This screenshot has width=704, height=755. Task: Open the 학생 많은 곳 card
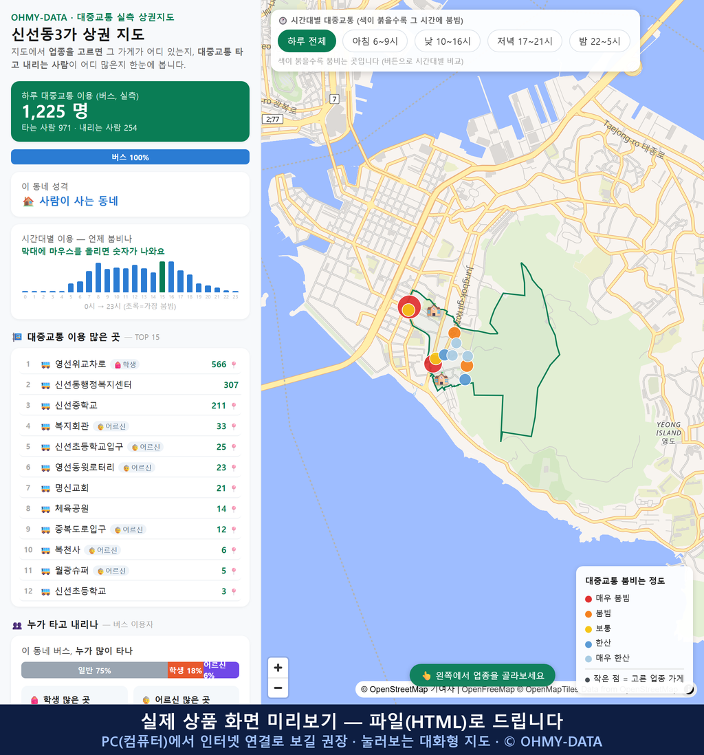[75, 696]
